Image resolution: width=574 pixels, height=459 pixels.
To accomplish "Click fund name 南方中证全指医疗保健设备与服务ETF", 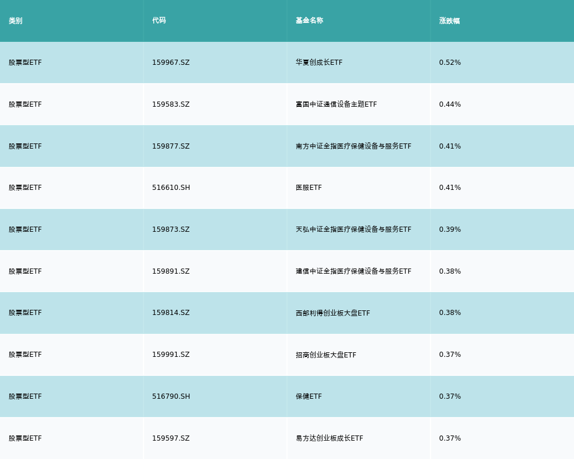I will (x=354, y=146).
